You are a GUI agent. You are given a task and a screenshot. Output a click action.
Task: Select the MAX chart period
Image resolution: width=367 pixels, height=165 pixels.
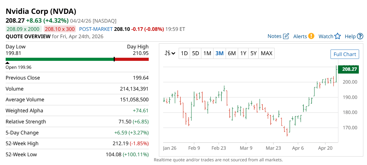[x=266, y=53]
